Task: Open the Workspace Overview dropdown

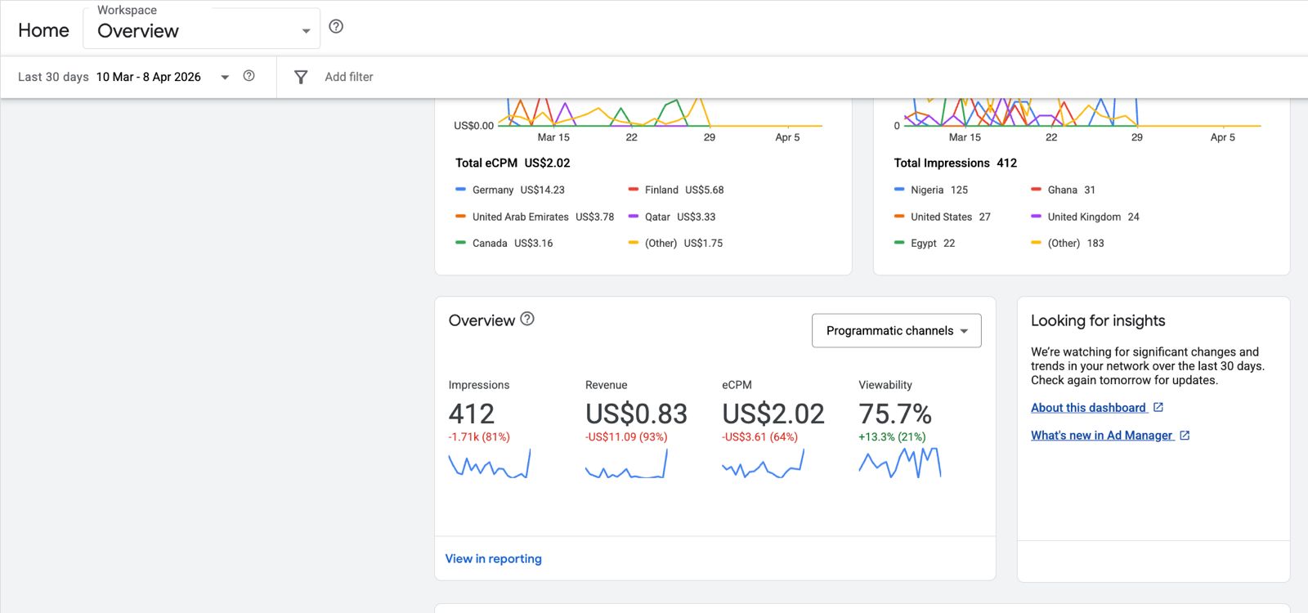Action: [x=202, y=30]
